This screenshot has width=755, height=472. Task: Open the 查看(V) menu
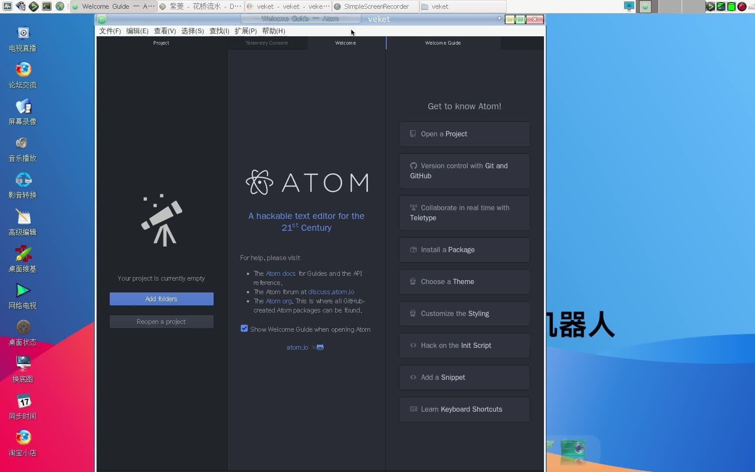pyautogui.click(x=165, y=31)
